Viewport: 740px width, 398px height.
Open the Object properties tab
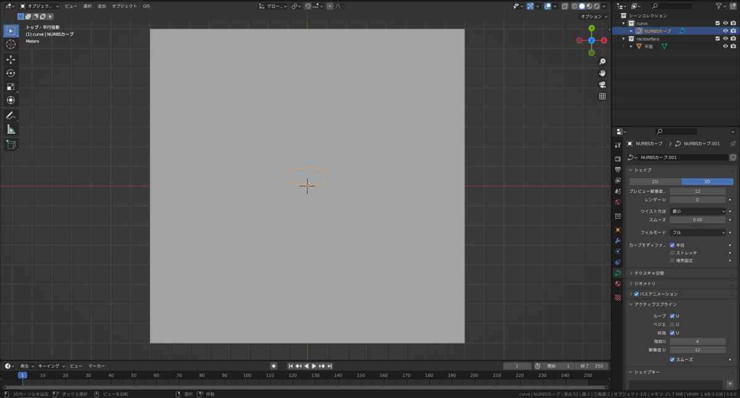coord(618,229)
